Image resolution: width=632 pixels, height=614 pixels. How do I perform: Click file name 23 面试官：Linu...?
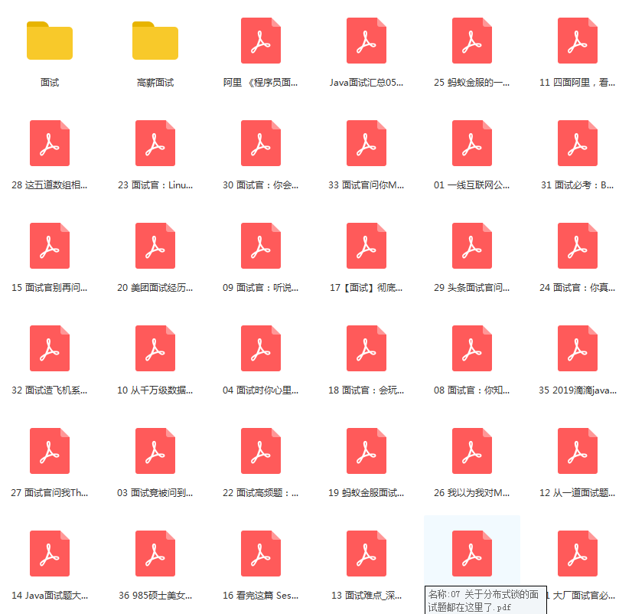coord(155,185)
